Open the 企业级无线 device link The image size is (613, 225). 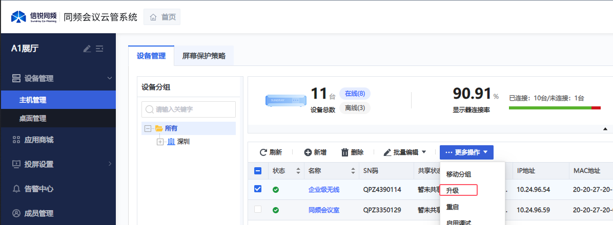(323, 190)
